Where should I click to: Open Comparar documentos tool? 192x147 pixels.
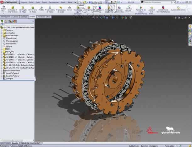119,10
